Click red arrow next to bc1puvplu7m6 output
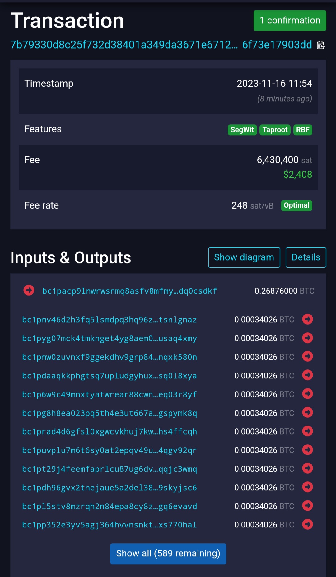 307,450
